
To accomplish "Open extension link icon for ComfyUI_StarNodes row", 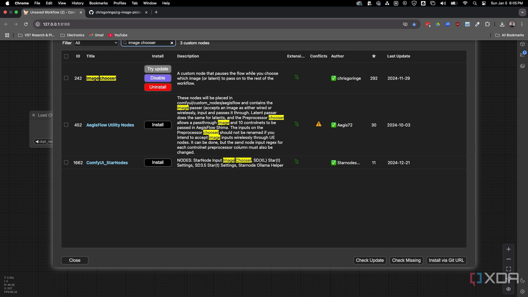I will 296,162.
